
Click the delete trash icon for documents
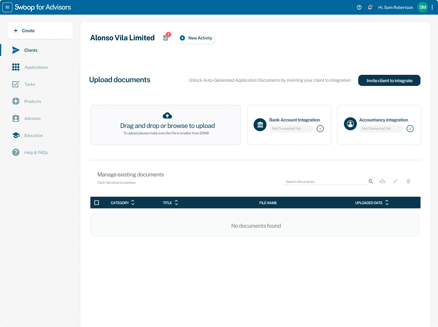[408, 182]
